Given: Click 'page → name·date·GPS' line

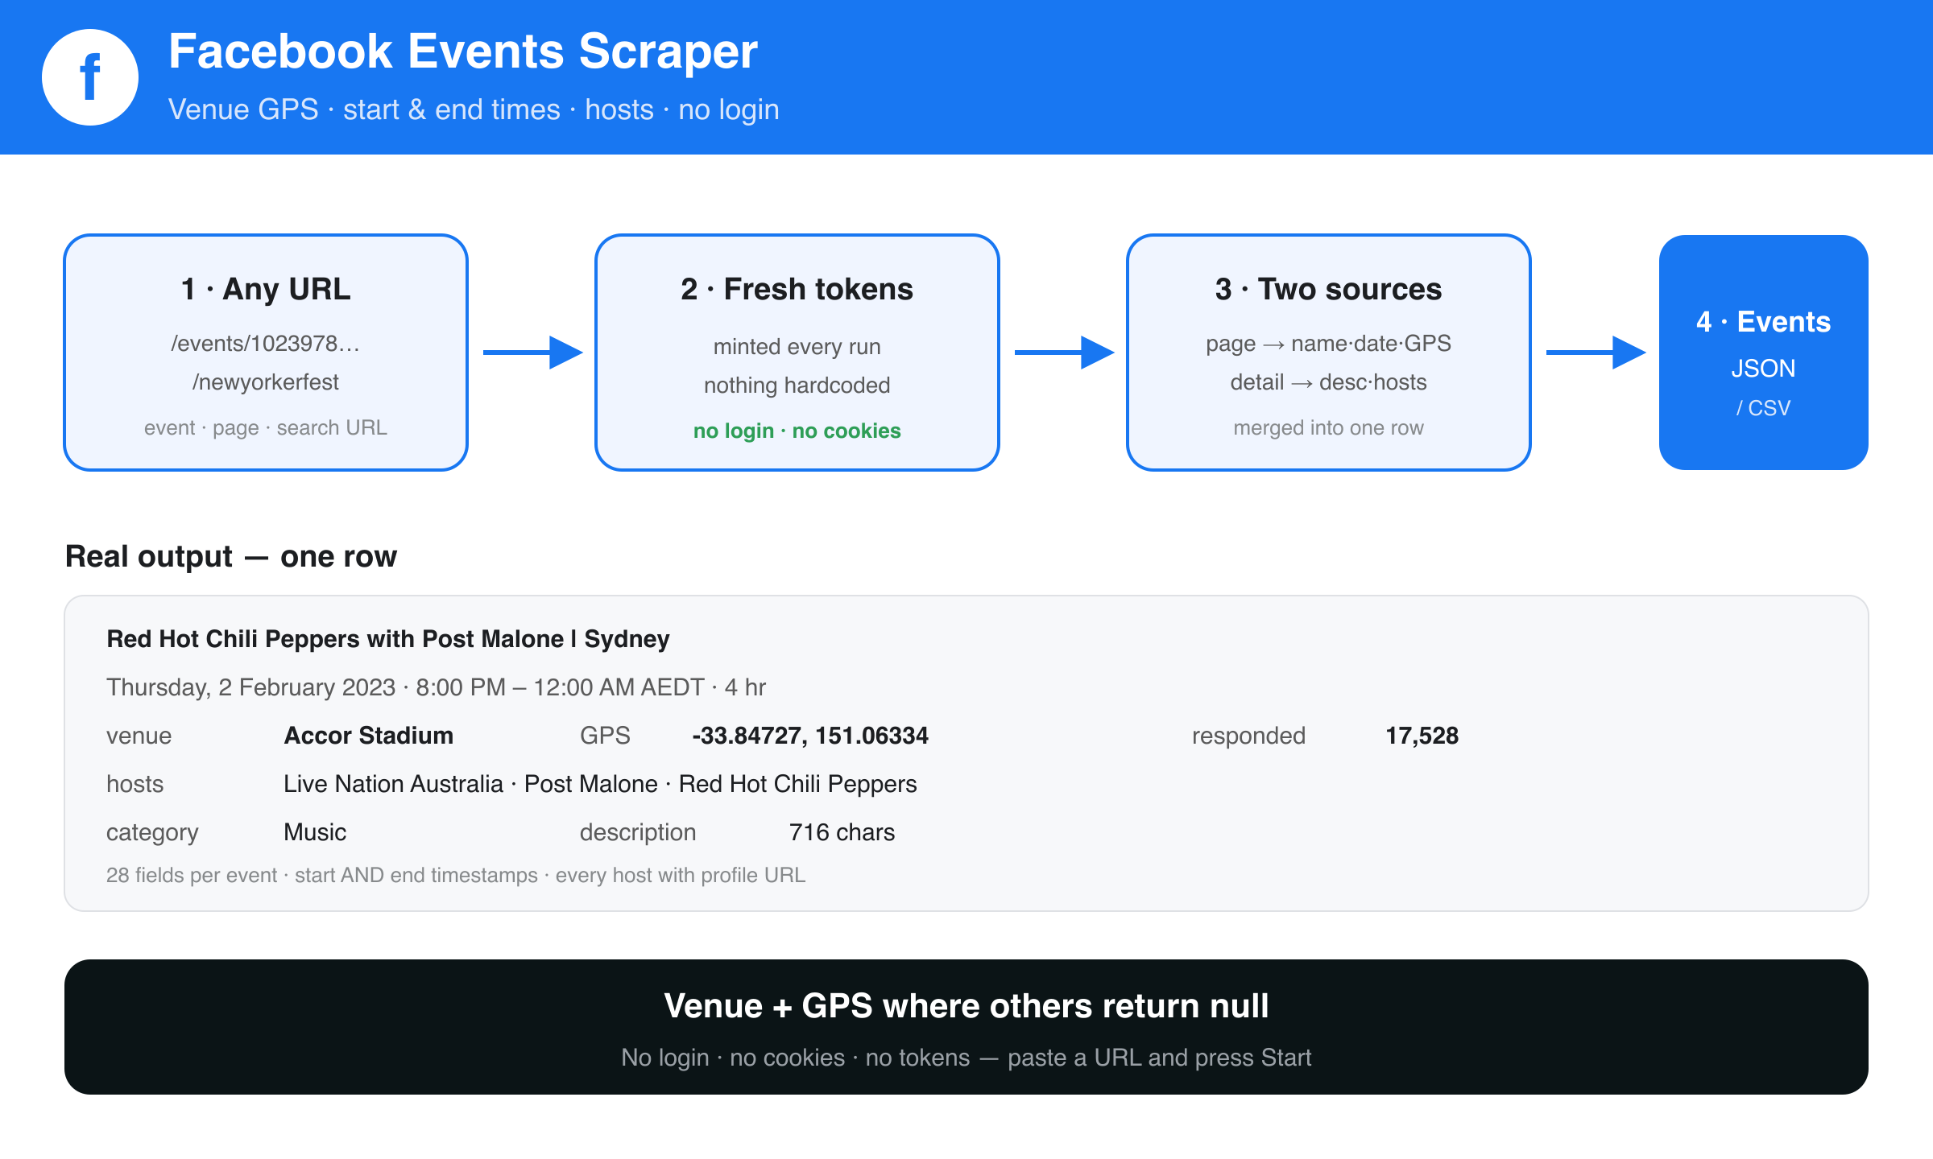Looking at the screenshot, I should pos(1329,344).
